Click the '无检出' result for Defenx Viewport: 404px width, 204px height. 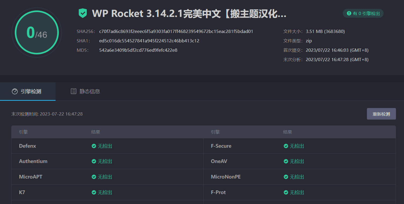pyautogui.click(x=105, y=146)
